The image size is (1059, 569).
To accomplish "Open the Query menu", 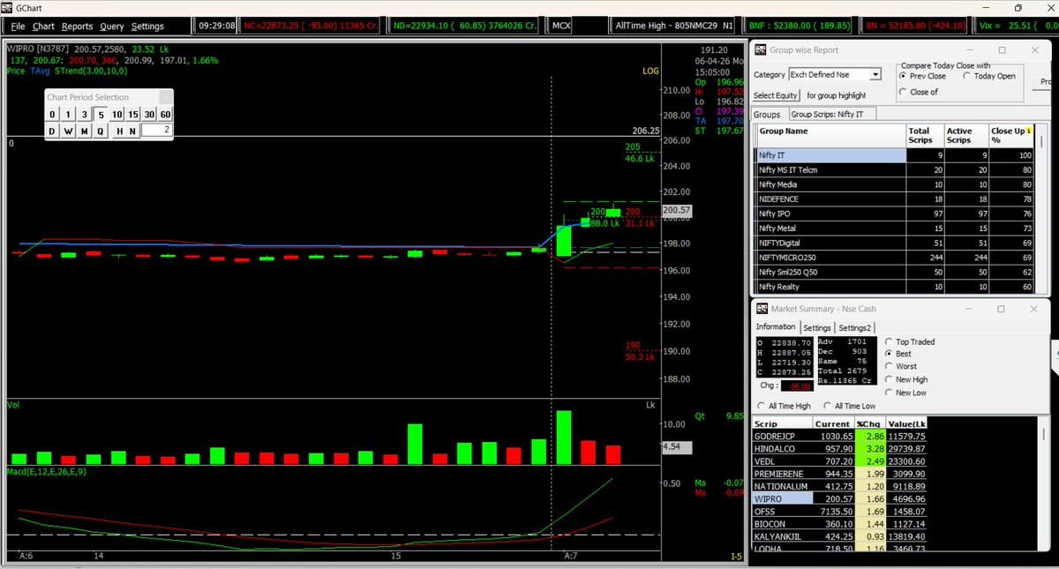I will (x=112, y=26).
